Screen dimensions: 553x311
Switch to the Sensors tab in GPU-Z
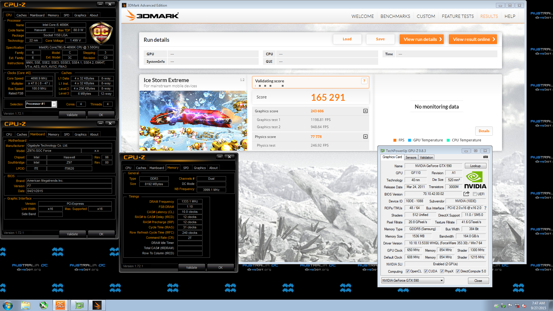[411, 158]
